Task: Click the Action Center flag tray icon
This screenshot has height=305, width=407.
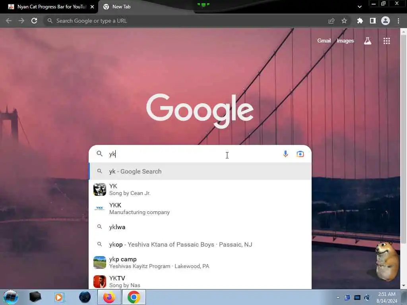Action: [x=347, y=297]
